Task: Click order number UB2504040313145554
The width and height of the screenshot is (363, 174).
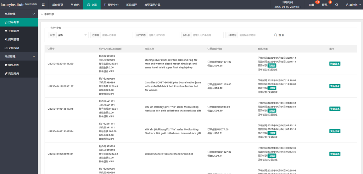Action: [x=61, y=131]
